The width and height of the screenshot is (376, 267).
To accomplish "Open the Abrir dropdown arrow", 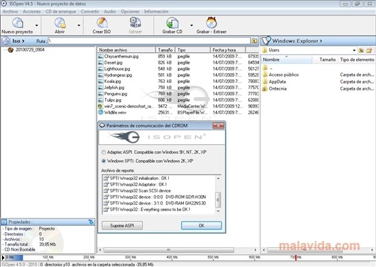I will [79, 25].
